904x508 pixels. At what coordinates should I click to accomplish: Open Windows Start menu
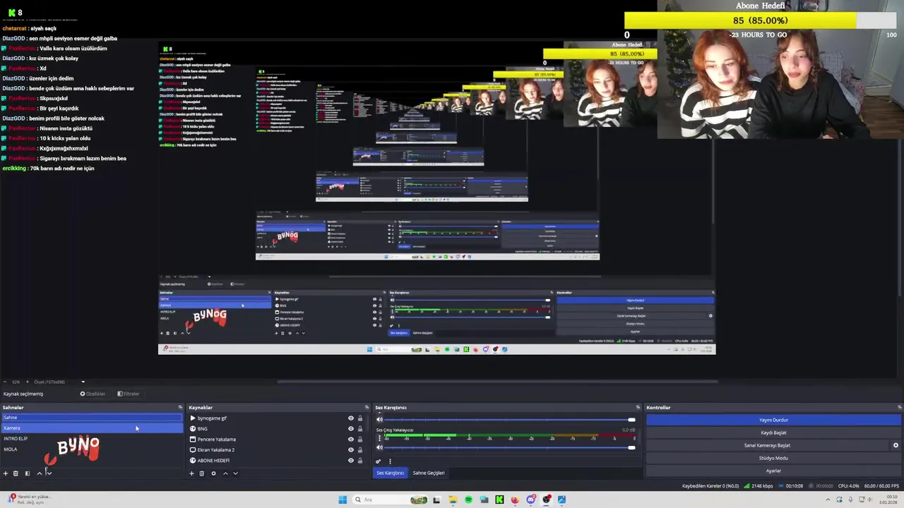pyautogui.click(x=343, y=500)
